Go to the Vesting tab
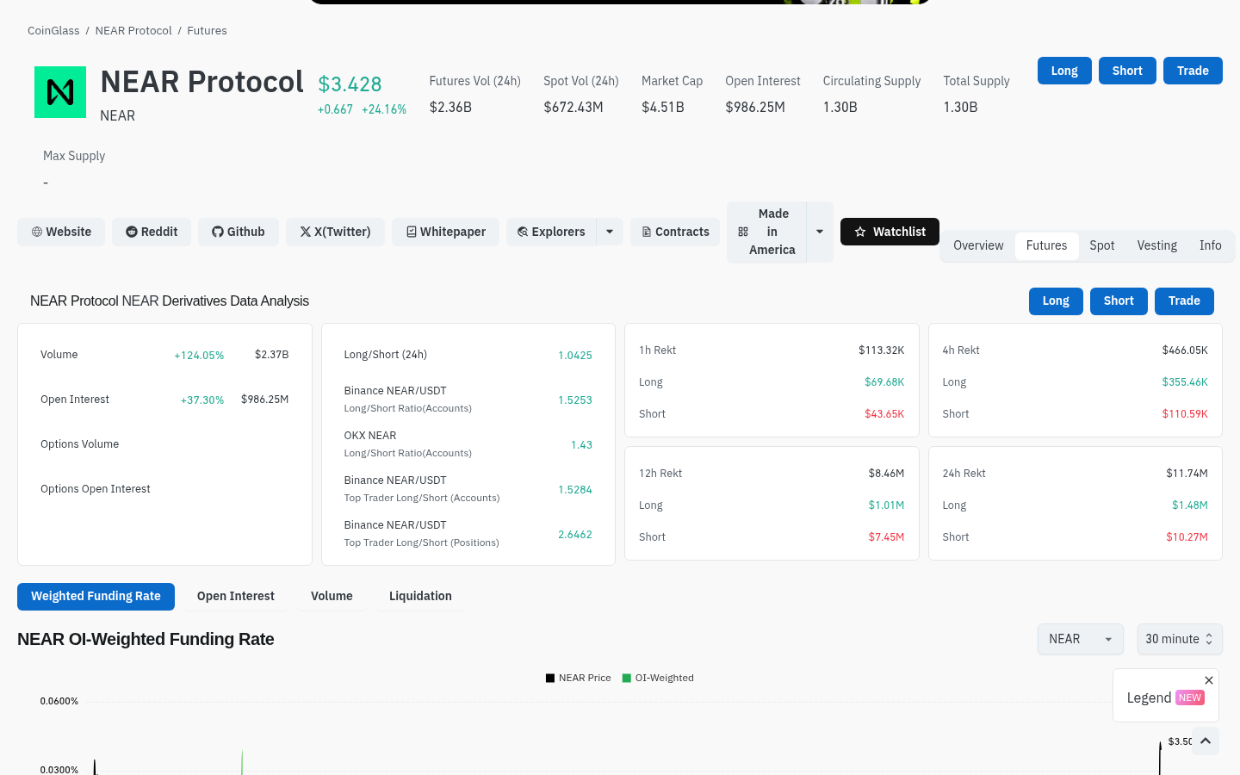 [x=1157, y=245]
